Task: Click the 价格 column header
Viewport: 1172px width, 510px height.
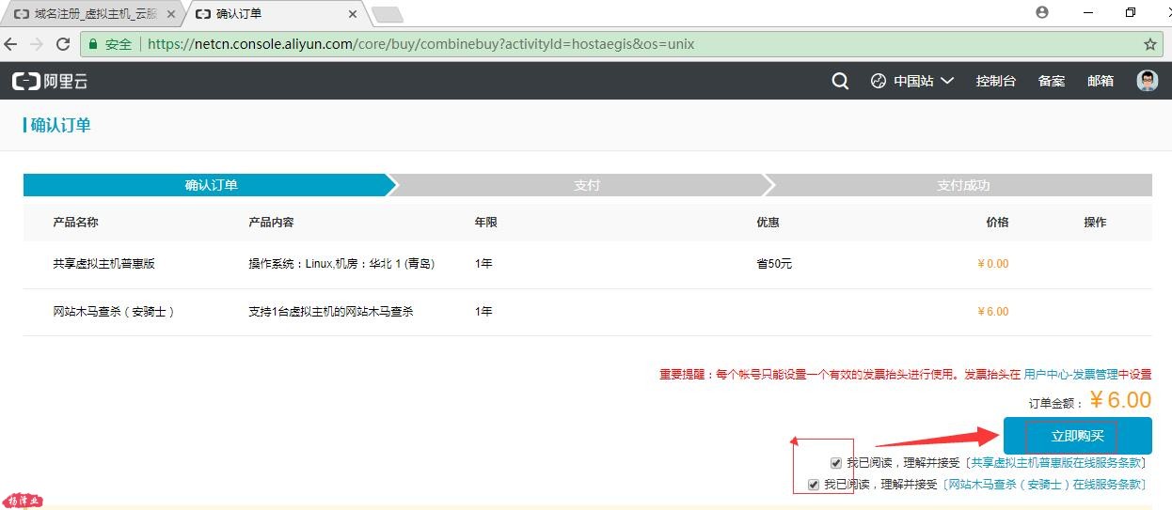Action: (997, 223)
